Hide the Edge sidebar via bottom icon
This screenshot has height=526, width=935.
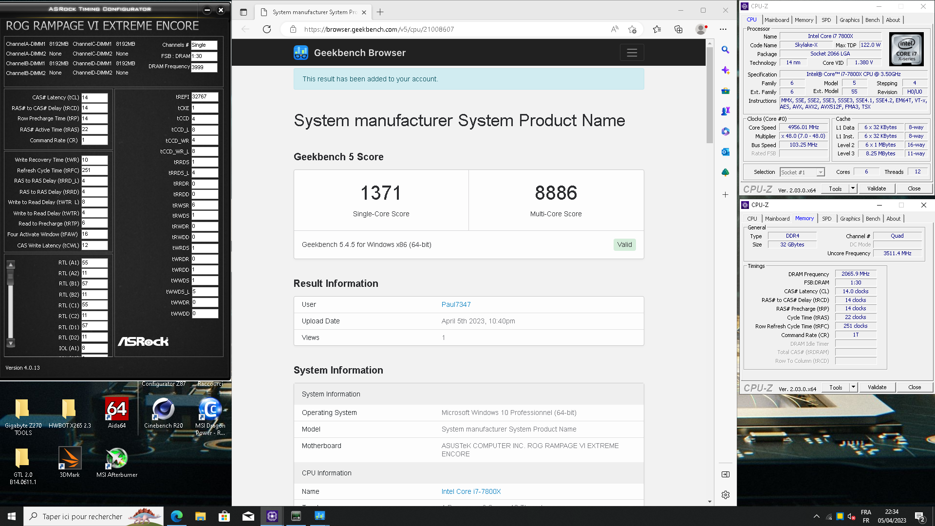725,474
